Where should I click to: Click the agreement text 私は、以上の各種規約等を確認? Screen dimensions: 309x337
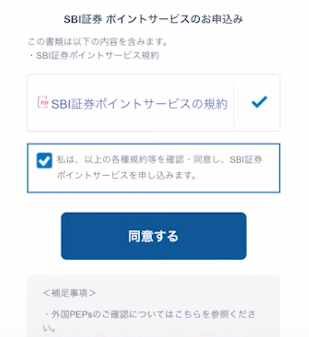pos(120,160)
